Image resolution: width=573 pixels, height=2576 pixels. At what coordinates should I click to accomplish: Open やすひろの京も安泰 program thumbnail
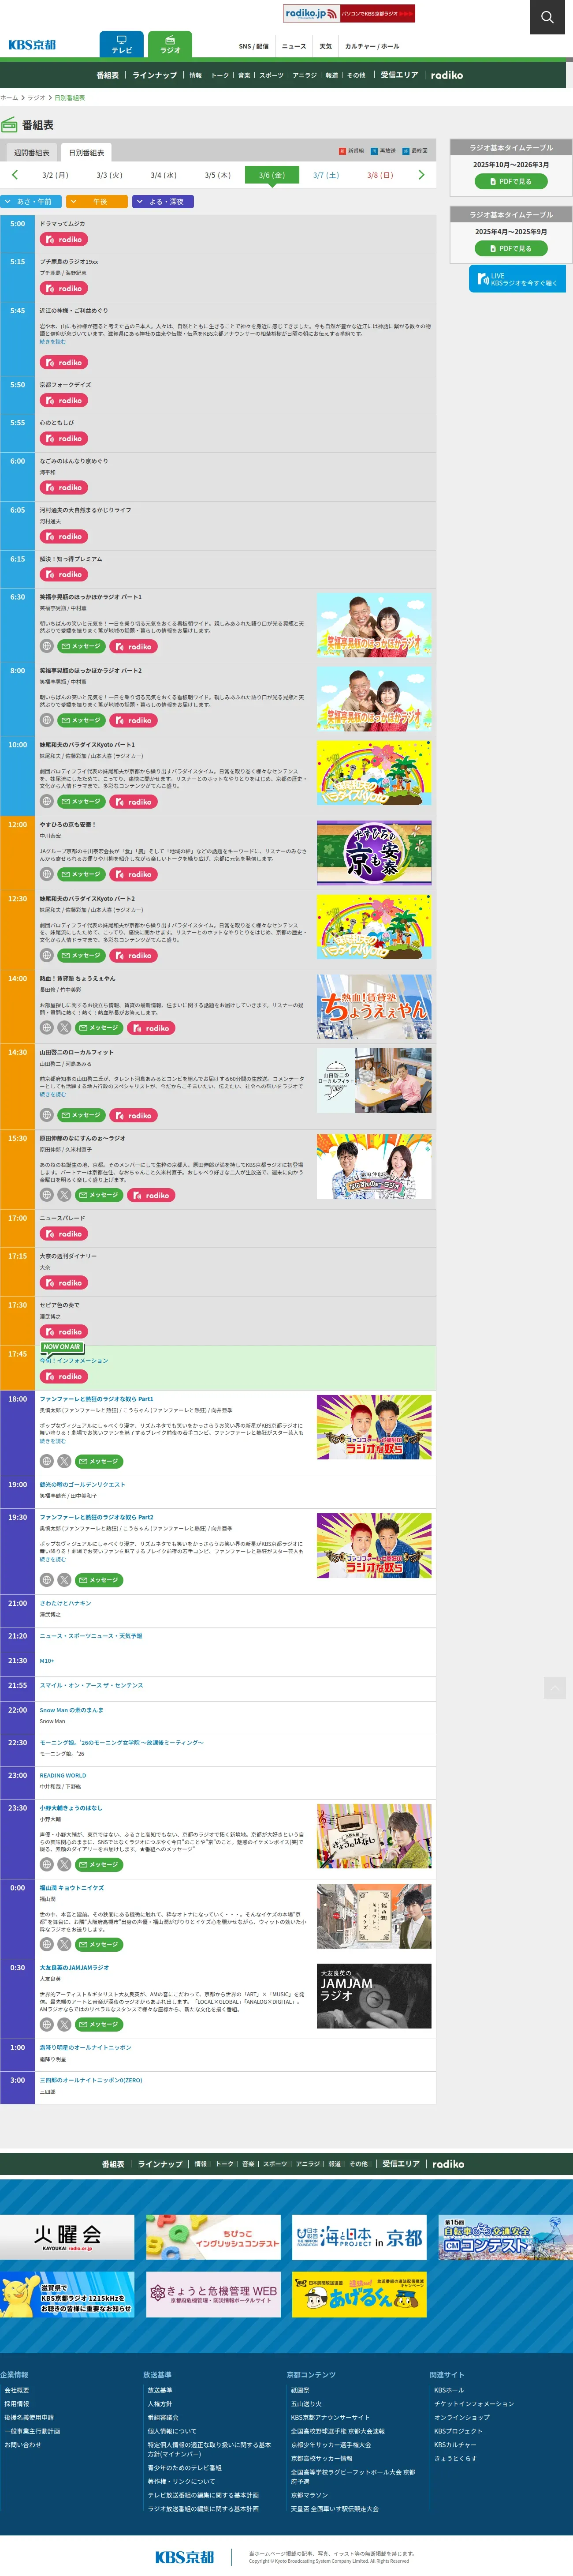pos(374,853)
